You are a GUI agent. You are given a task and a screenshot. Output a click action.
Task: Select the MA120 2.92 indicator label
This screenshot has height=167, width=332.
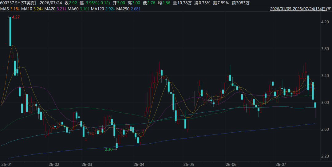point(103,9)
